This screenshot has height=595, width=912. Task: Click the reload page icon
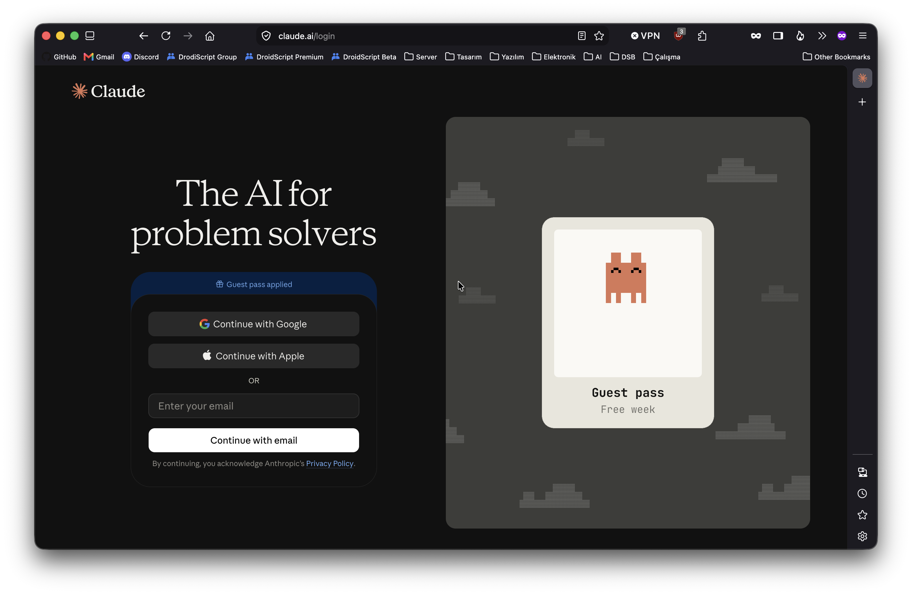click(x=166, y=36)
